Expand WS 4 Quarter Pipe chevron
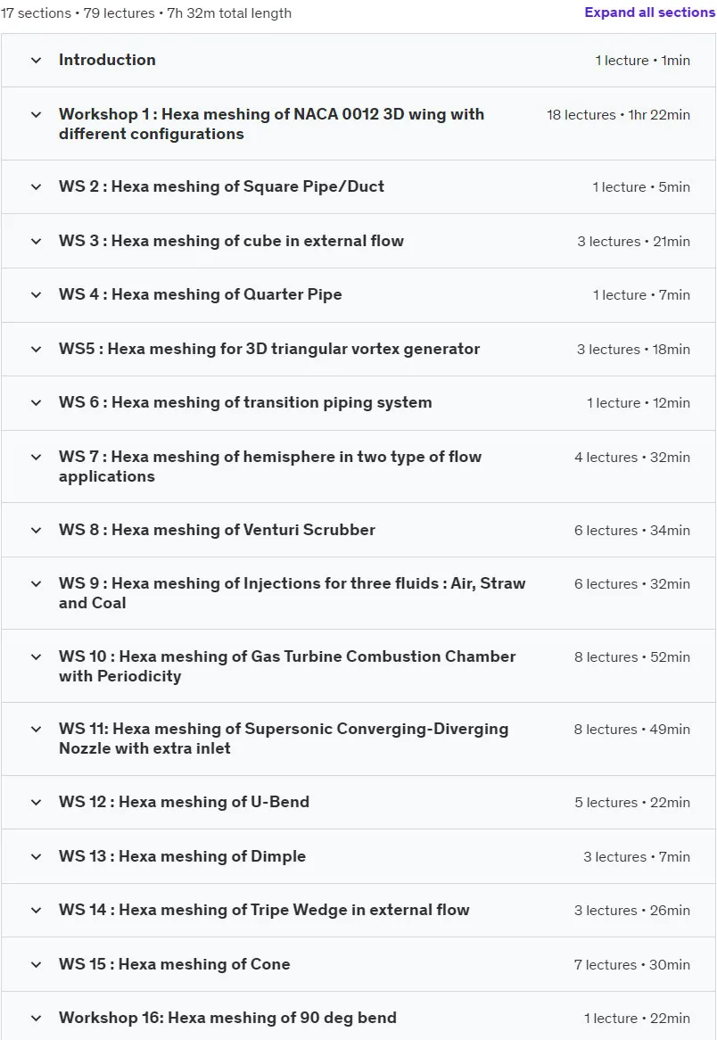This screenshot has height=1040, width=717. click(37, 295)
